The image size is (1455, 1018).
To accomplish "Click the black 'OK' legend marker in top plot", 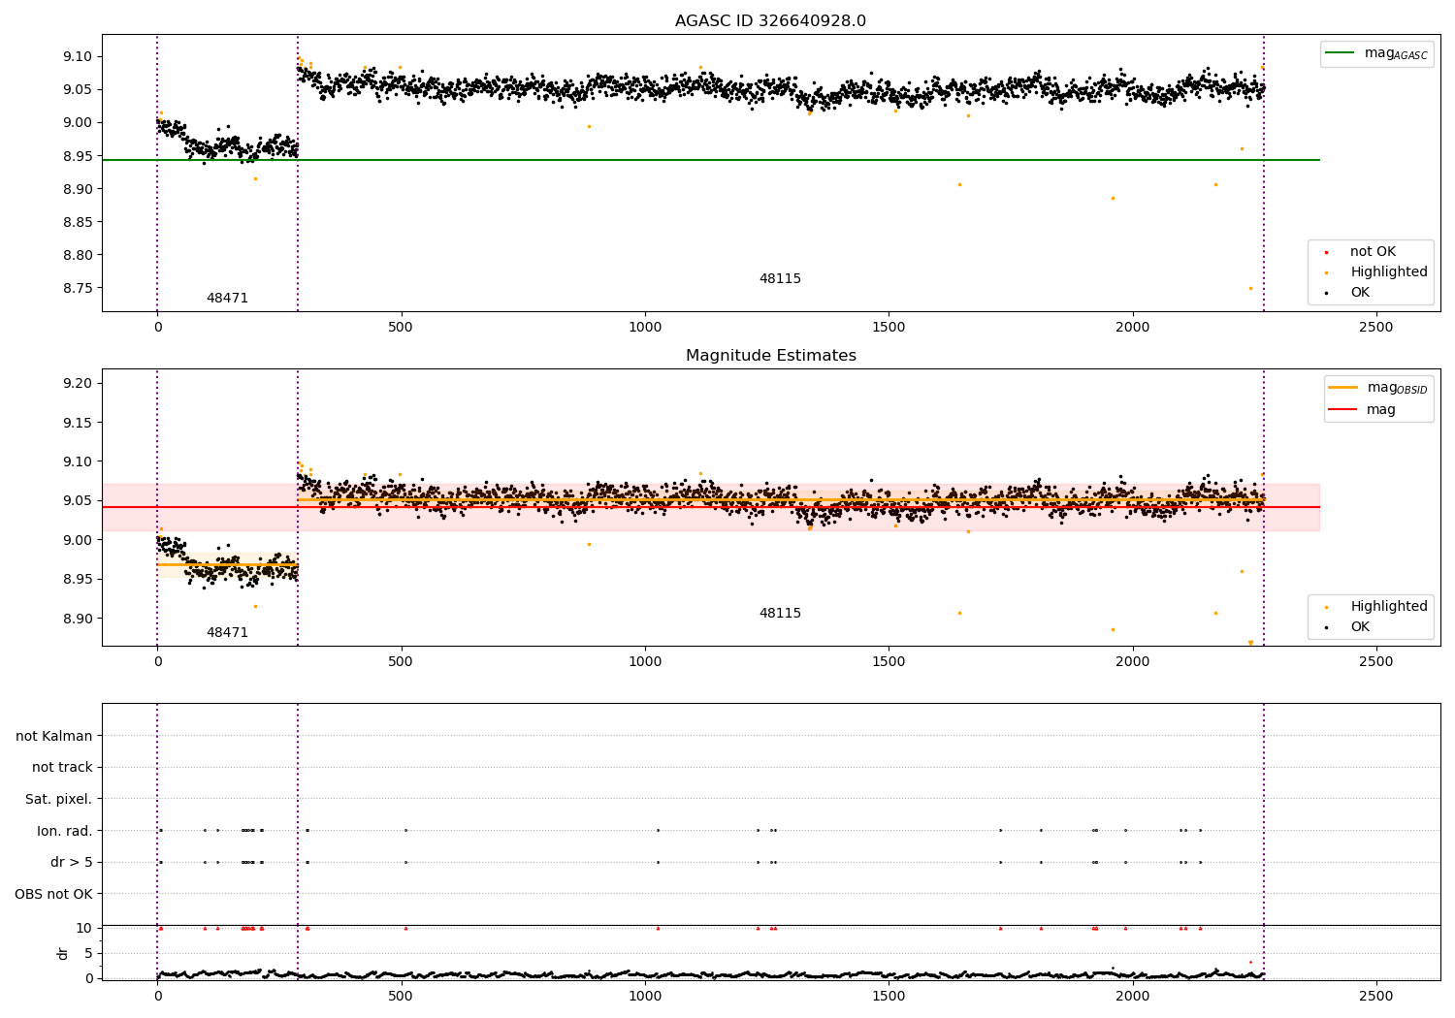I will (x=1327, y=293).
